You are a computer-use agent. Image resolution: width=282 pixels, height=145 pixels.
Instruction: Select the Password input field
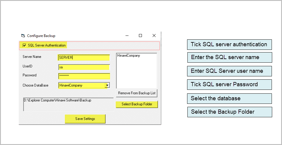tap(84, 76)
